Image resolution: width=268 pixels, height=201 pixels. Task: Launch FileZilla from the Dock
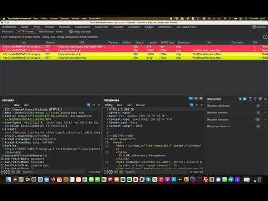point(205,180)
